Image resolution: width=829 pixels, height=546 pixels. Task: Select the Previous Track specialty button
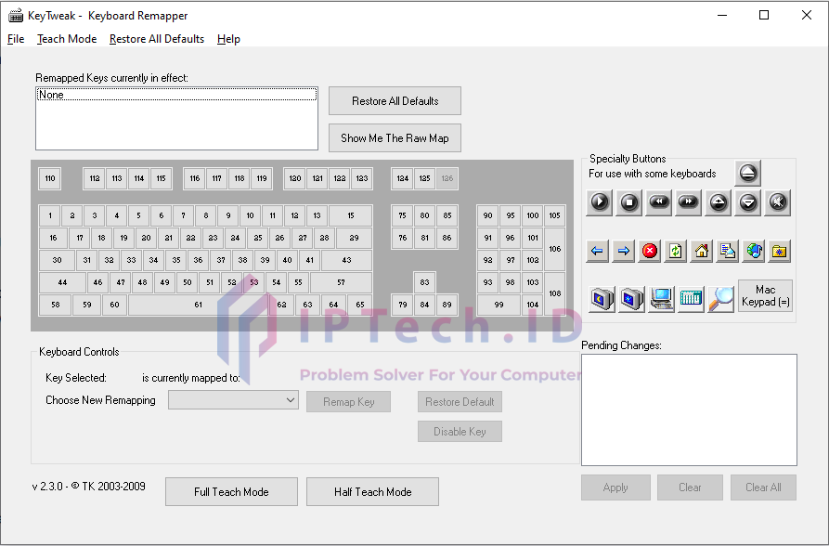click(x=659, y=202)
